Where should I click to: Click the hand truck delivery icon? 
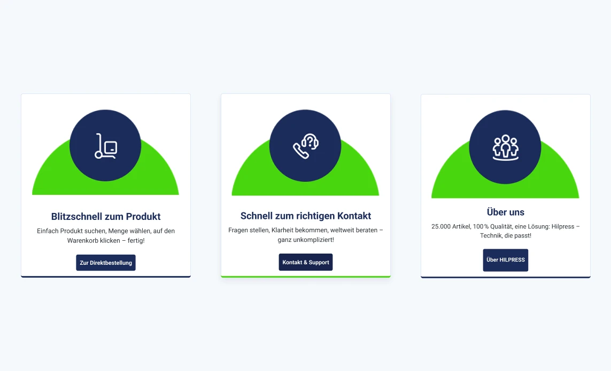coord(106,146)
